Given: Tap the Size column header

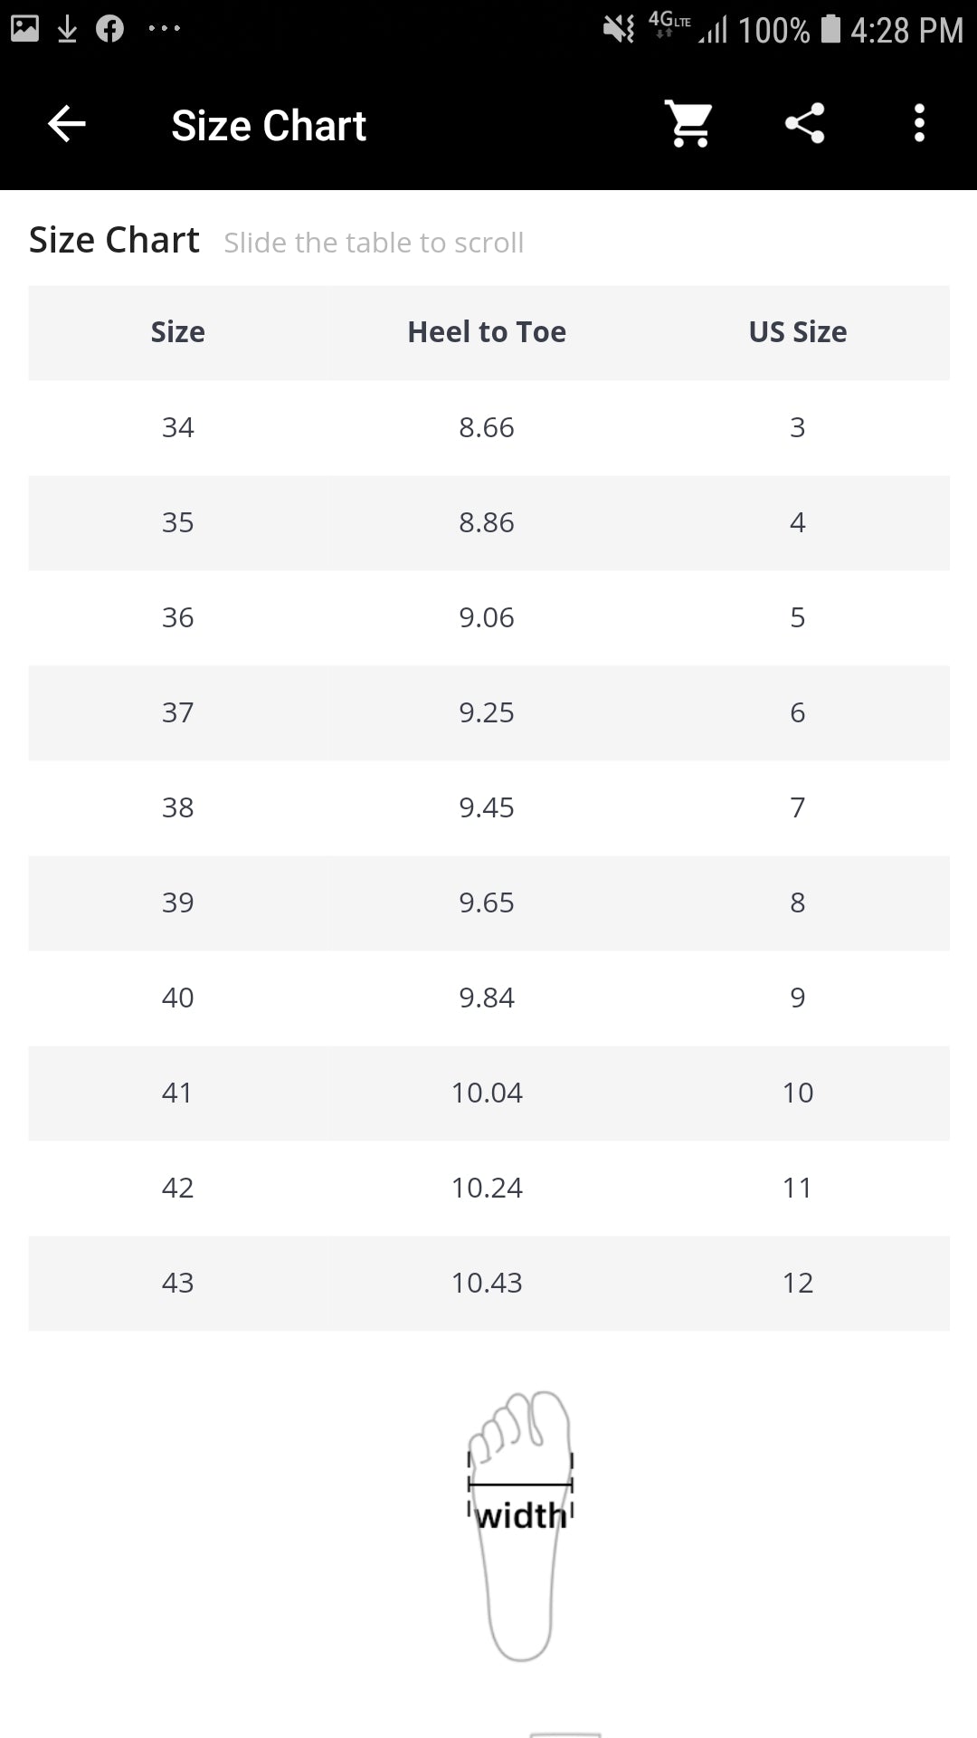Looking at the screenshot, I should [177, 332].
